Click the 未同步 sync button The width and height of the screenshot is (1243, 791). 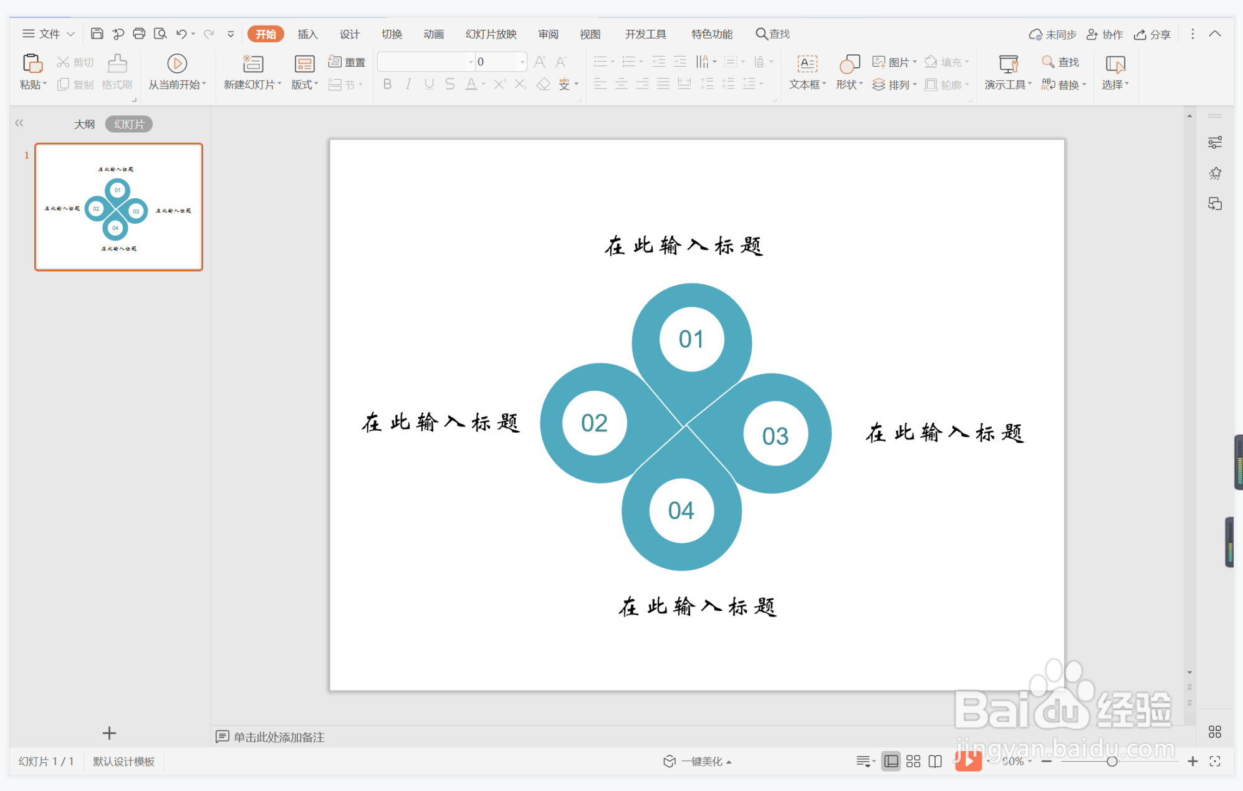1053,34
